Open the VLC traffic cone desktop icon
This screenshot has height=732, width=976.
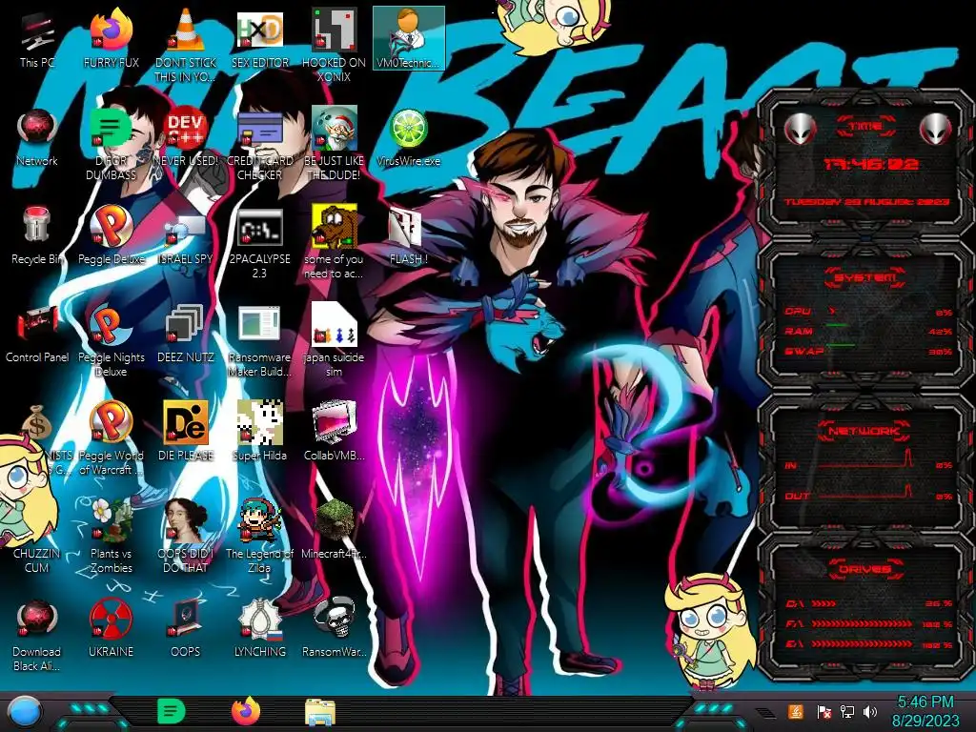186,30
